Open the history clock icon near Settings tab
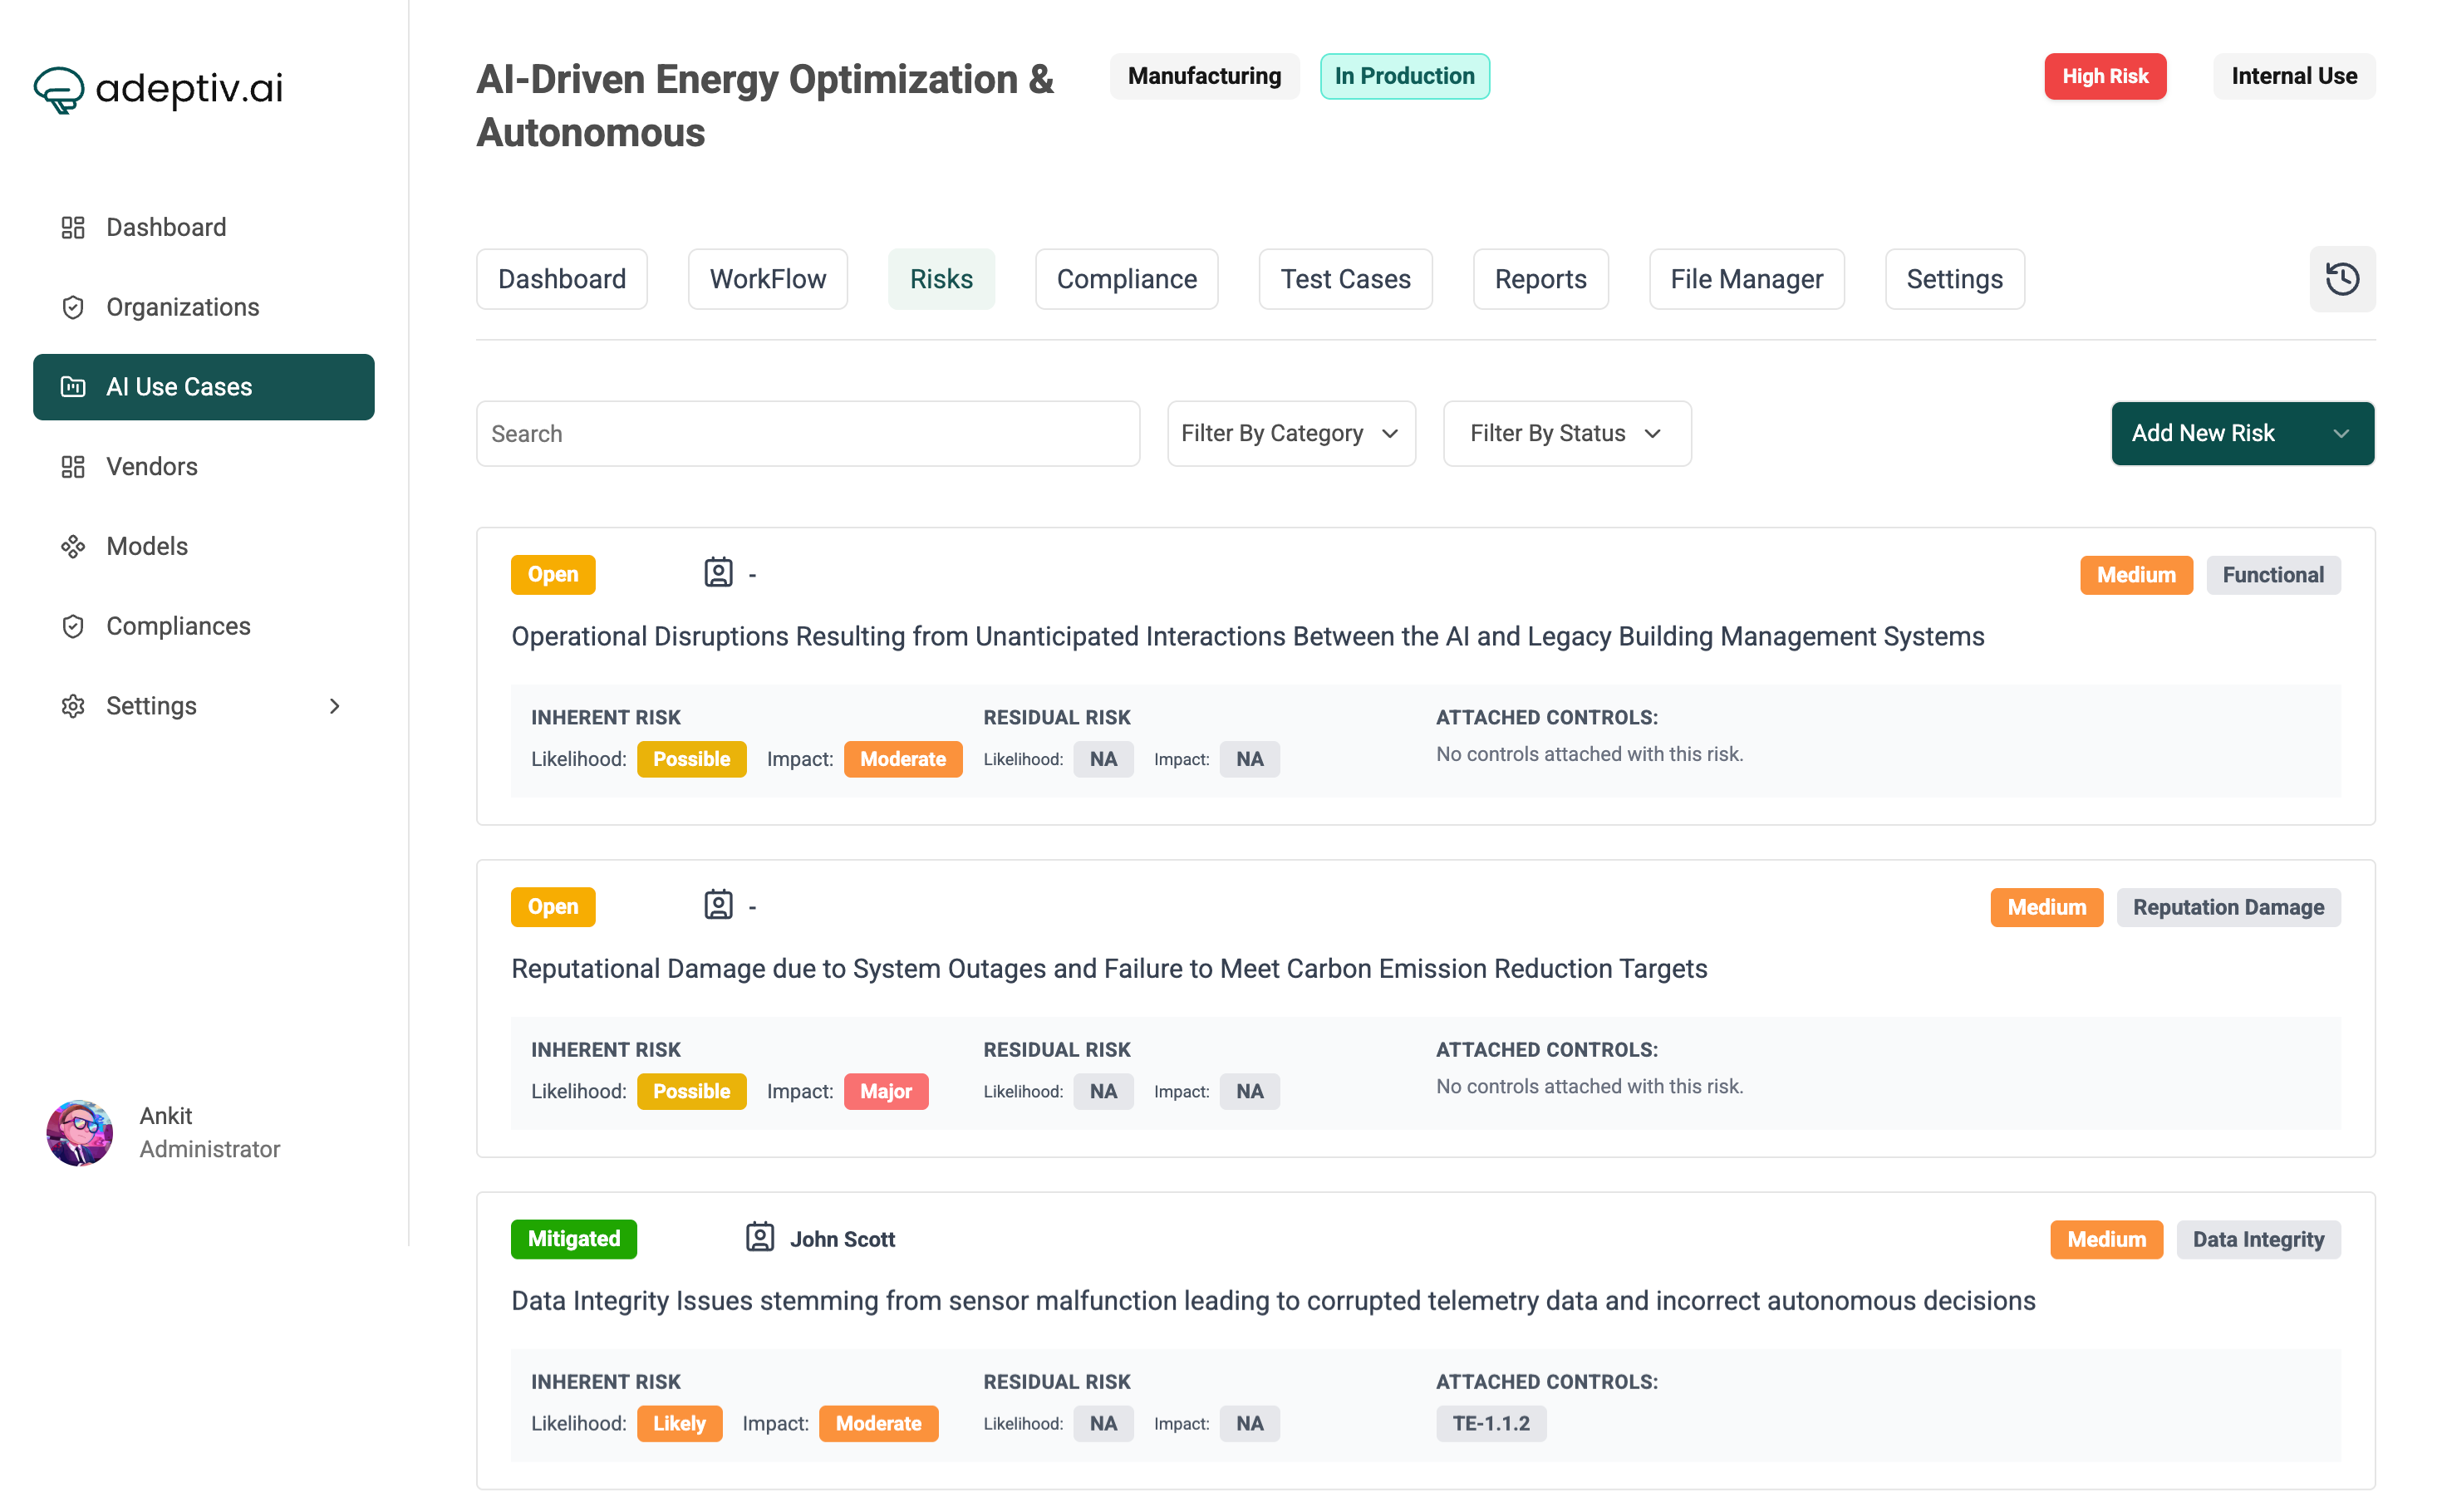 coord(2342,279)
